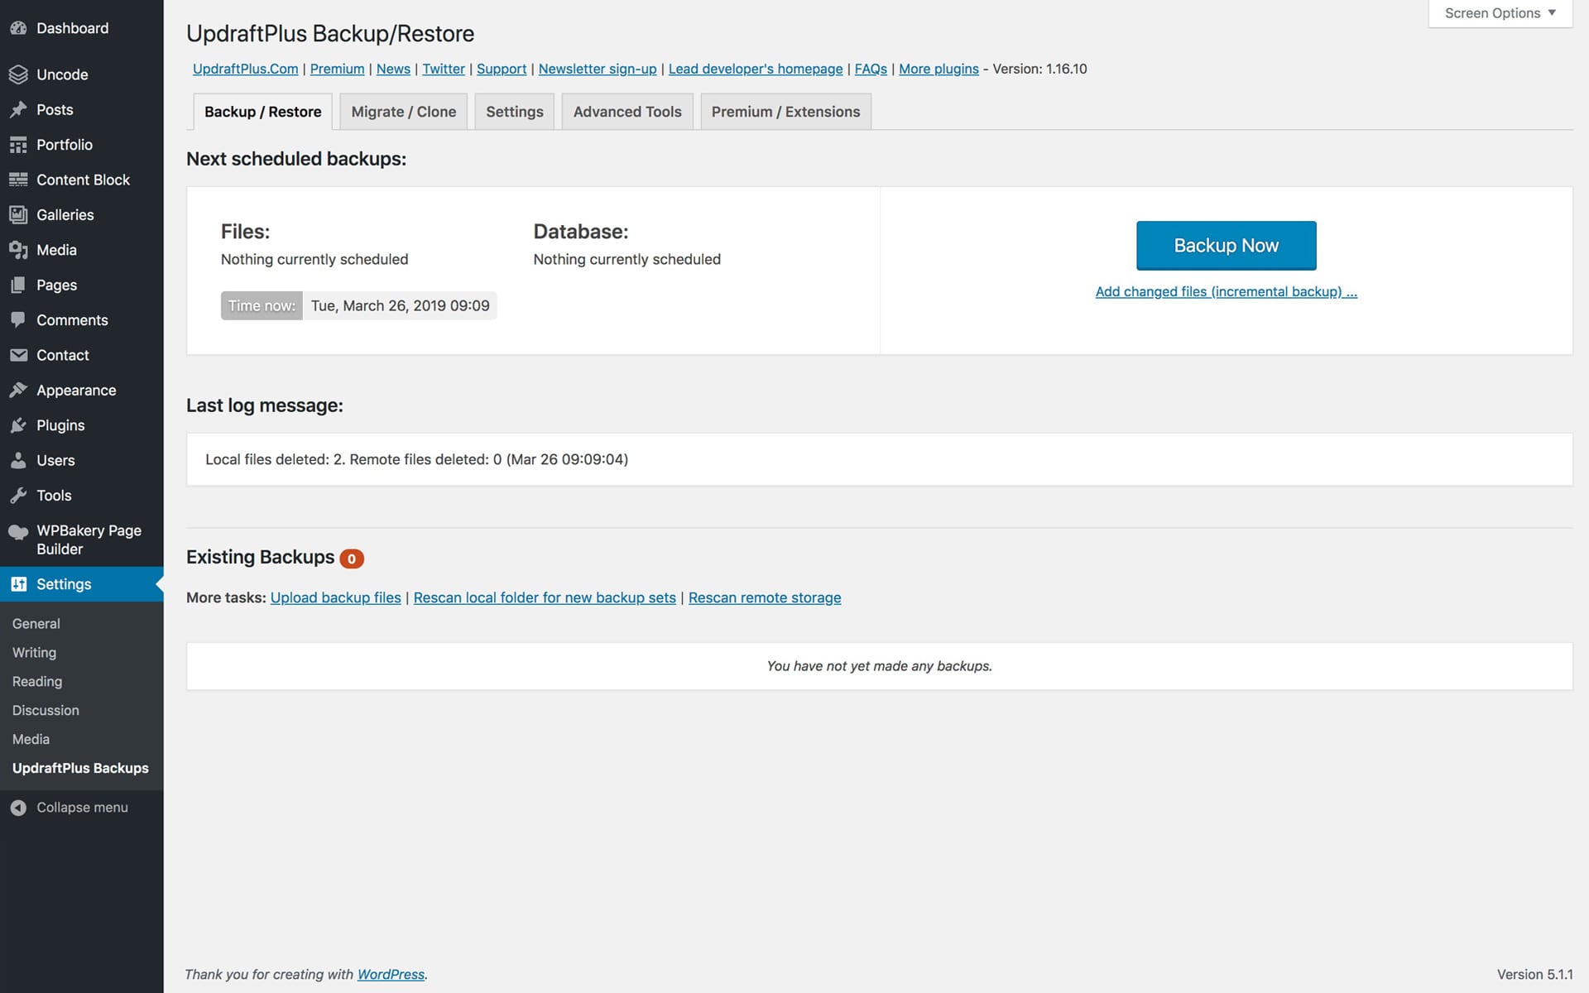This screenshot has width=1589, height=993.
Task: Click Rescan remote storage link
Action: [x=765, y=597]
